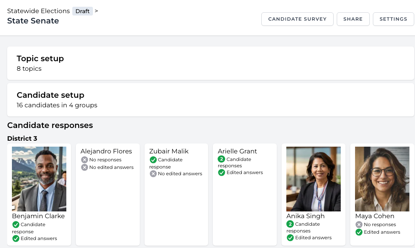
Task: Open the State Senate page title
Action: [33, 21]
